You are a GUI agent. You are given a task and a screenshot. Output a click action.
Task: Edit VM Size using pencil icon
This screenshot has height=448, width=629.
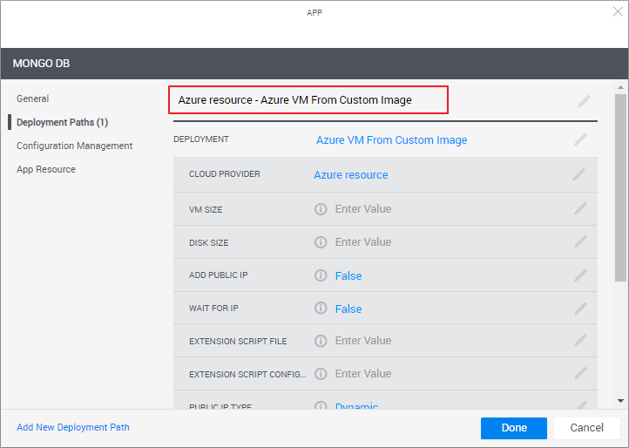coord(579,208)
